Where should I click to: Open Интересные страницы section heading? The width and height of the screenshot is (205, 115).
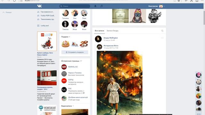click(70, 61)
